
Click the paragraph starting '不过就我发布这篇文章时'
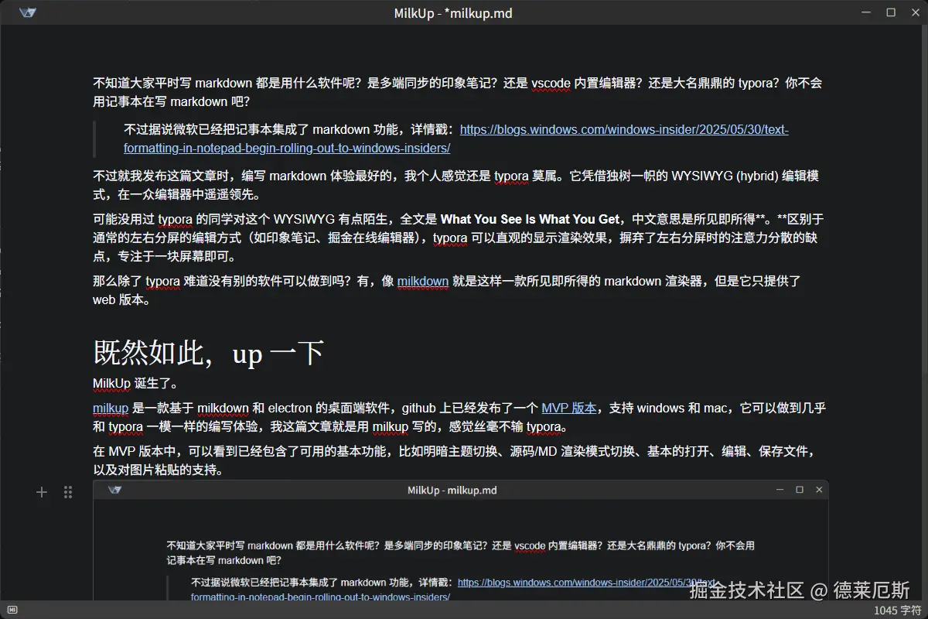click(456, 185)
